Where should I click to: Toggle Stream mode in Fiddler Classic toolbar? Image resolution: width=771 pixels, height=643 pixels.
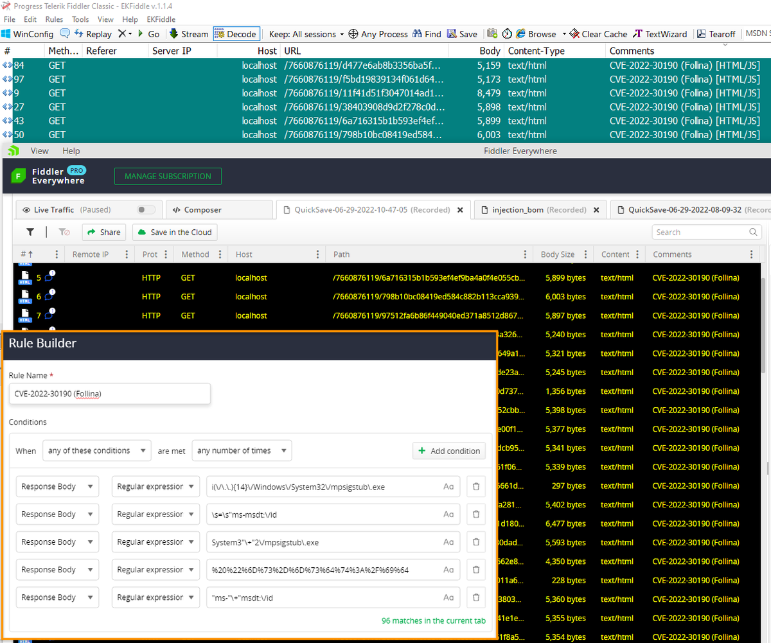point(189,34)
